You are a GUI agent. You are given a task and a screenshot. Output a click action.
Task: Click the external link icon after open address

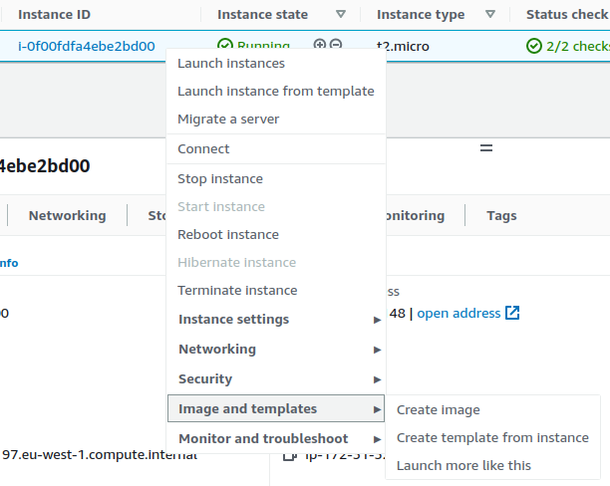click(512, 313)
